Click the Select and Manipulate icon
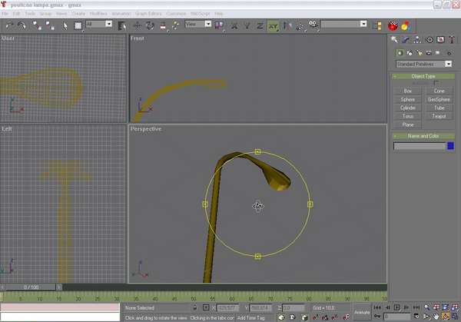The image size is (461, 322). (175, 25)
